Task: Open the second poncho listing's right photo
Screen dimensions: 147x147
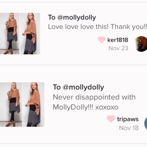Action: point(33,104)
